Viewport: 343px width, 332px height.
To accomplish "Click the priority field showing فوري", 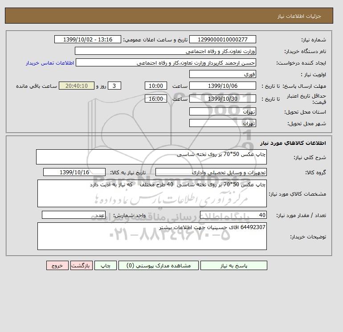I will click(x=222, y=74).
